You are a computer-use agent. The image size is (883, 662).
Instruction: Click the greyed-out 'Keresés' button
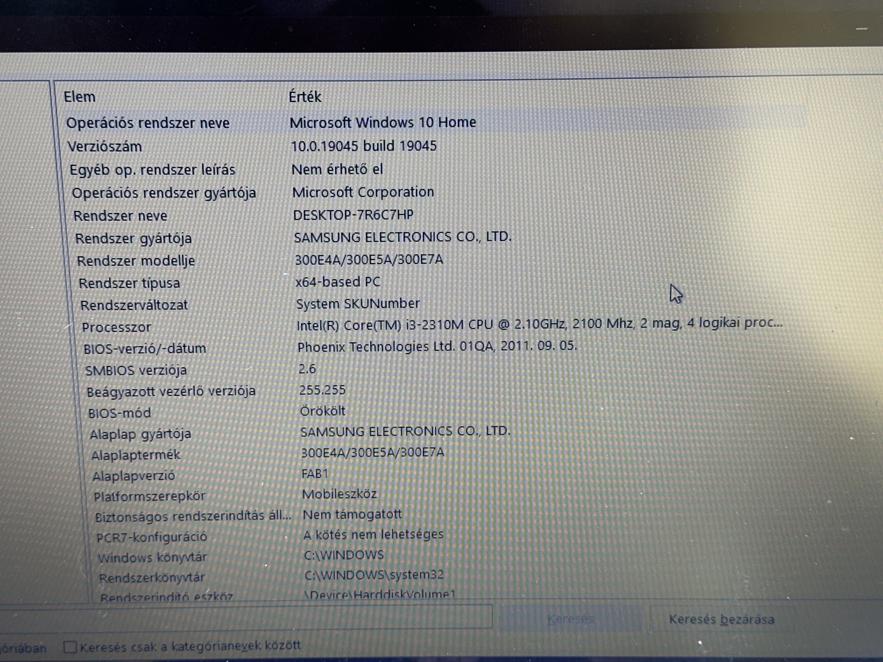coord(570,619)
